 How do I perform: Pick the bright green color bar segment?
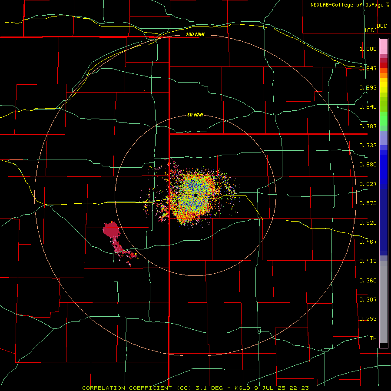pos(384,119)
